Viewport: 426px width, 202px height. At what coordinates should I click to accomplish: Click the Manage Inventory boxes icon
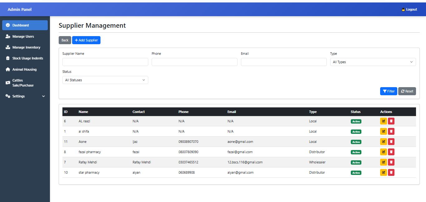pos(8,47)
